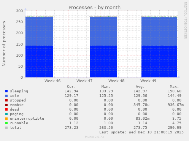Click the 'Munin 2.0.73' version text
The image size is (189, 141).
point(94,137)
